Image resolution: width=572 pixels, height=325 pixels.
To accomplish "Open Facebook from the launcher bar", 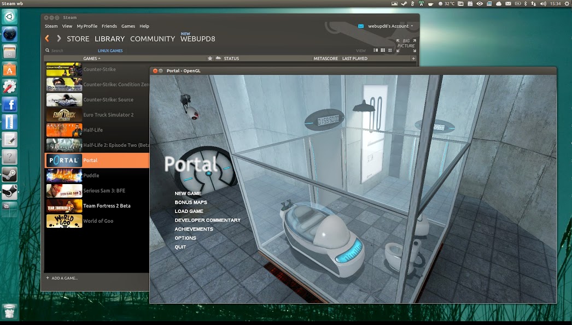I will [x=10, y=104].
